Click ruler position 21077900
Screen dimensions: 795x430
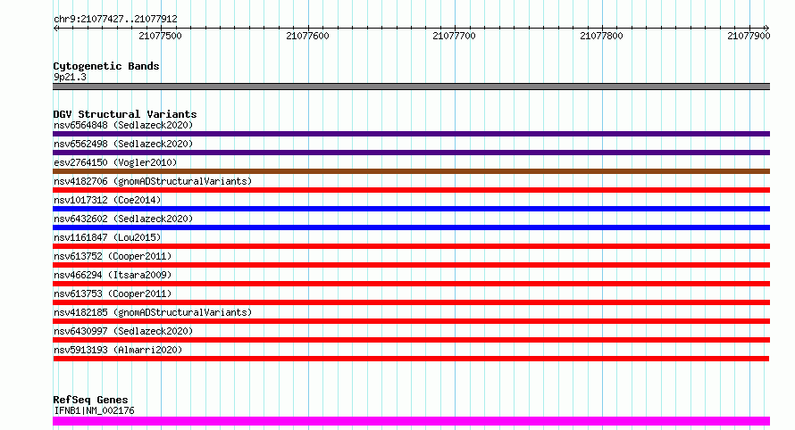click(749, 36)
